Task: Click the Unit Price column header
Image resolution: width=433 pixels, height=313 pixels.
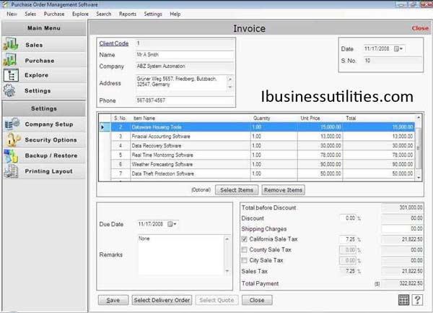Action: (x=320, y=118)
